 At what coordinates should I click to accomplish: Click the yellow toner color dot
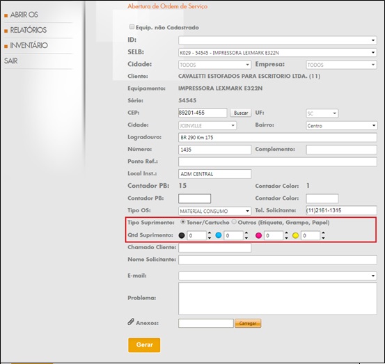[295, 235]
